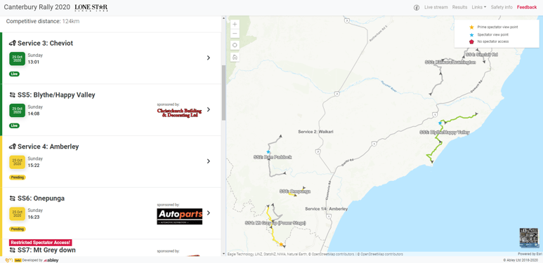
Task: Click Live badge under SS5 Blythe/Happy Valley
Action: [14, 126]
